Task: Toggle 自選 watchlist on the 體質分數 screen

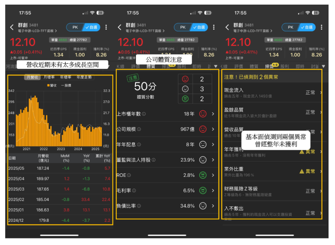Action: click(x=199, y=27)
